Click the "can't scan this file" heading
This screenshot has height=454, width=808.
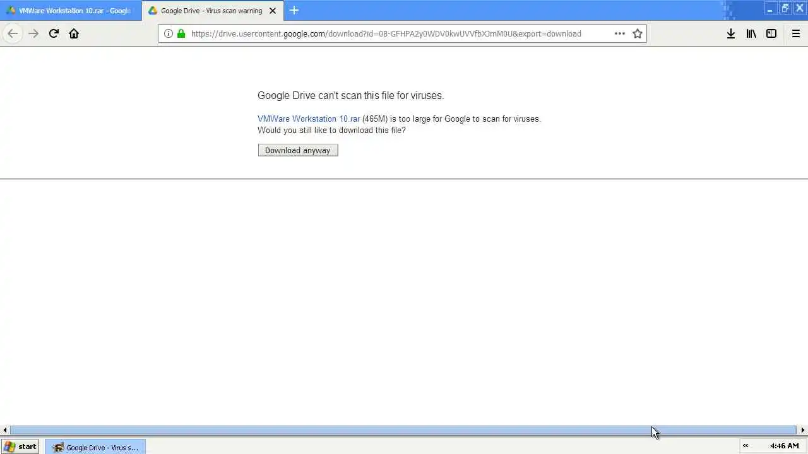[x=350, y=96]
